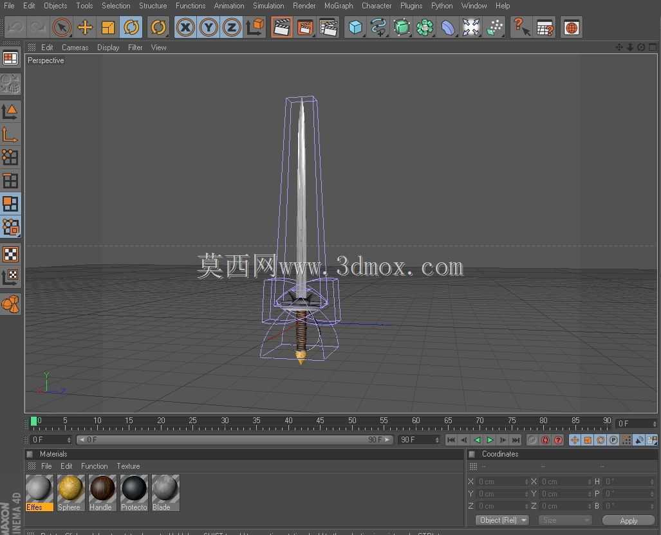Open the Size mode dropdown

(x=565, y=520)
